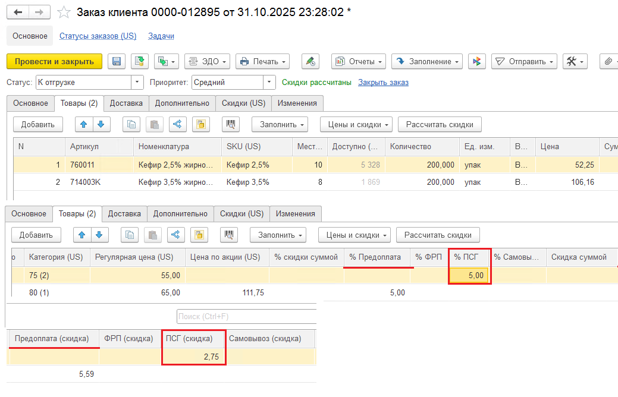The image size is (618, 397).
Task: Save the order with floppy disk icon
Action: point(117,61)
